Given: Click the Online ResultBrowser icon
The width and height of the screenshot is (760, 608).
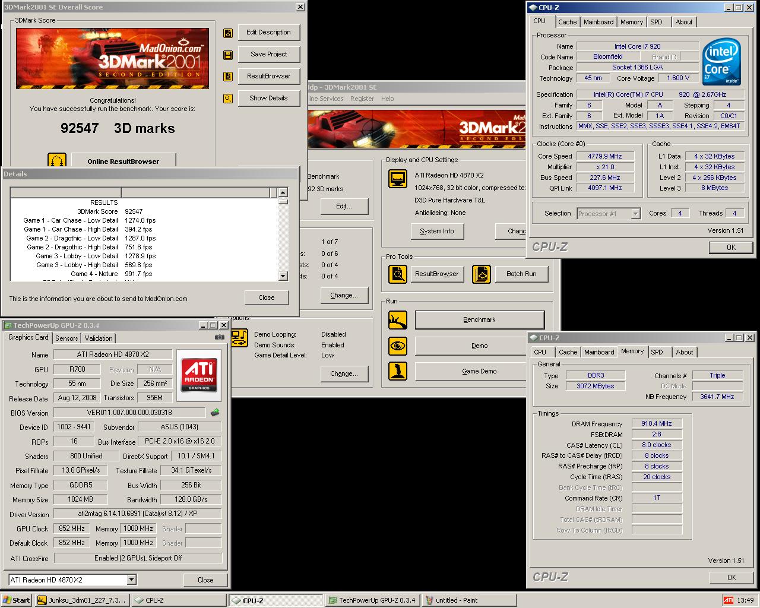Looking at the screenshot, I should click(x=57, y=160).
